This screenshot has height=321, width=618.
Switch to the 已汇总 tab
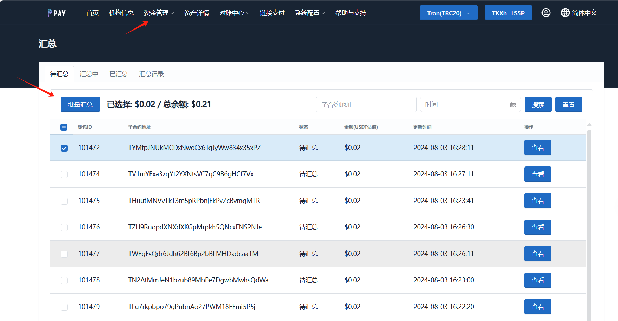tap(119, 74)
